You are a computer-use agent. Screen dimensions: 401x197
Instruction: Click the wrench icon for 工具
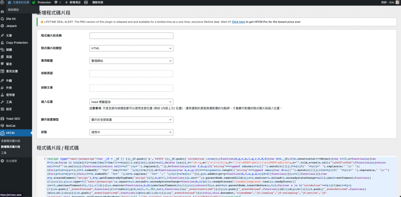click(x=2, y=102)
